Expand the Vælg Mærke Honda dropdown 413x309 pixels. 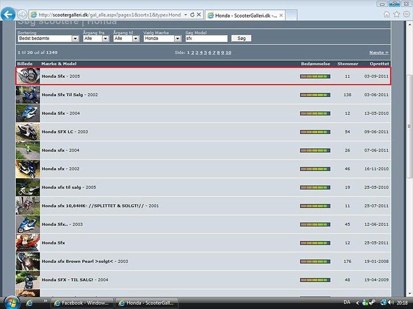pos(178,38)
